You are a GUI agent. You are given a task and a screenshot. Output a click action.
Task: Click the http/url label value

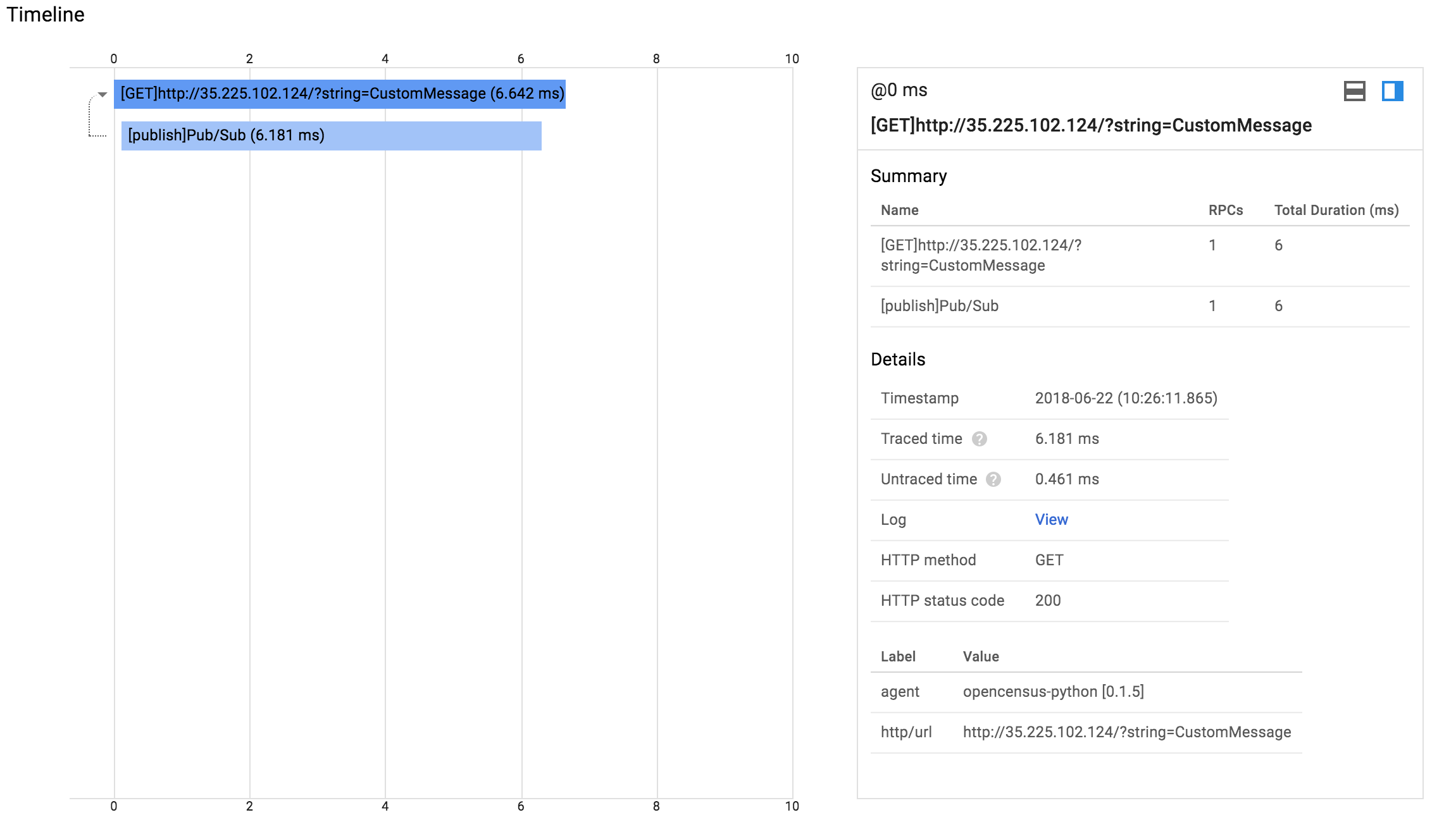pyautogui.click(x=1126, y=732)
